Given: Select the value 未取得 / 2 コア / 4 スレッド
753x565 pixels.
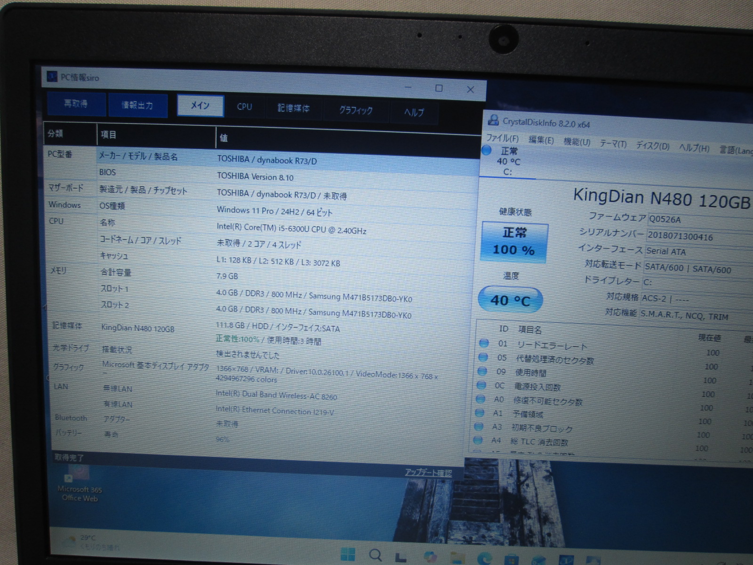Looking at the screenshot, I should (x=258, y=244).
